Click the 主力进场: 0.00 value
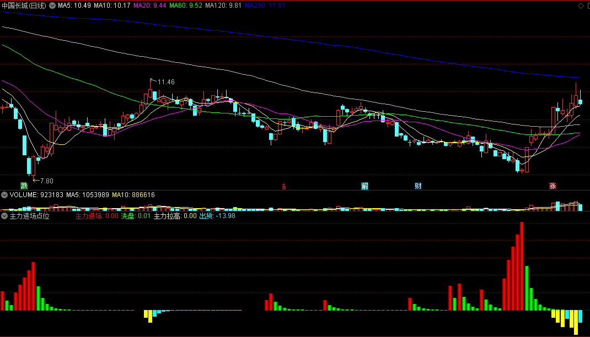The image size is (590, 337). (96, 216)
